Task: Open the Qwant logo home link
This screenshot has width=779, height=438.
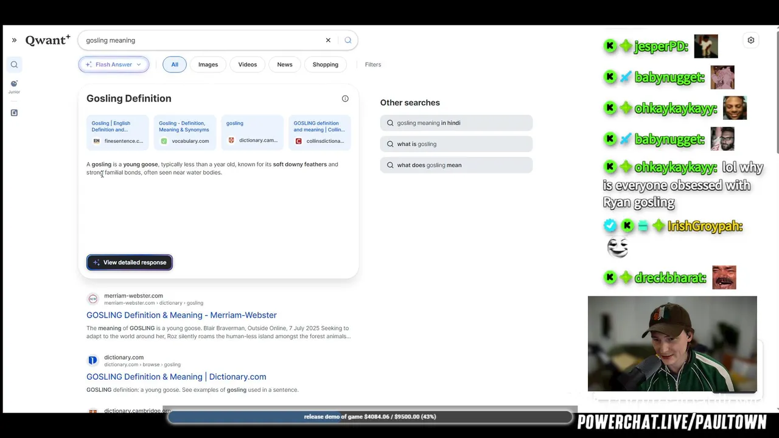Action: coord(48,40)
